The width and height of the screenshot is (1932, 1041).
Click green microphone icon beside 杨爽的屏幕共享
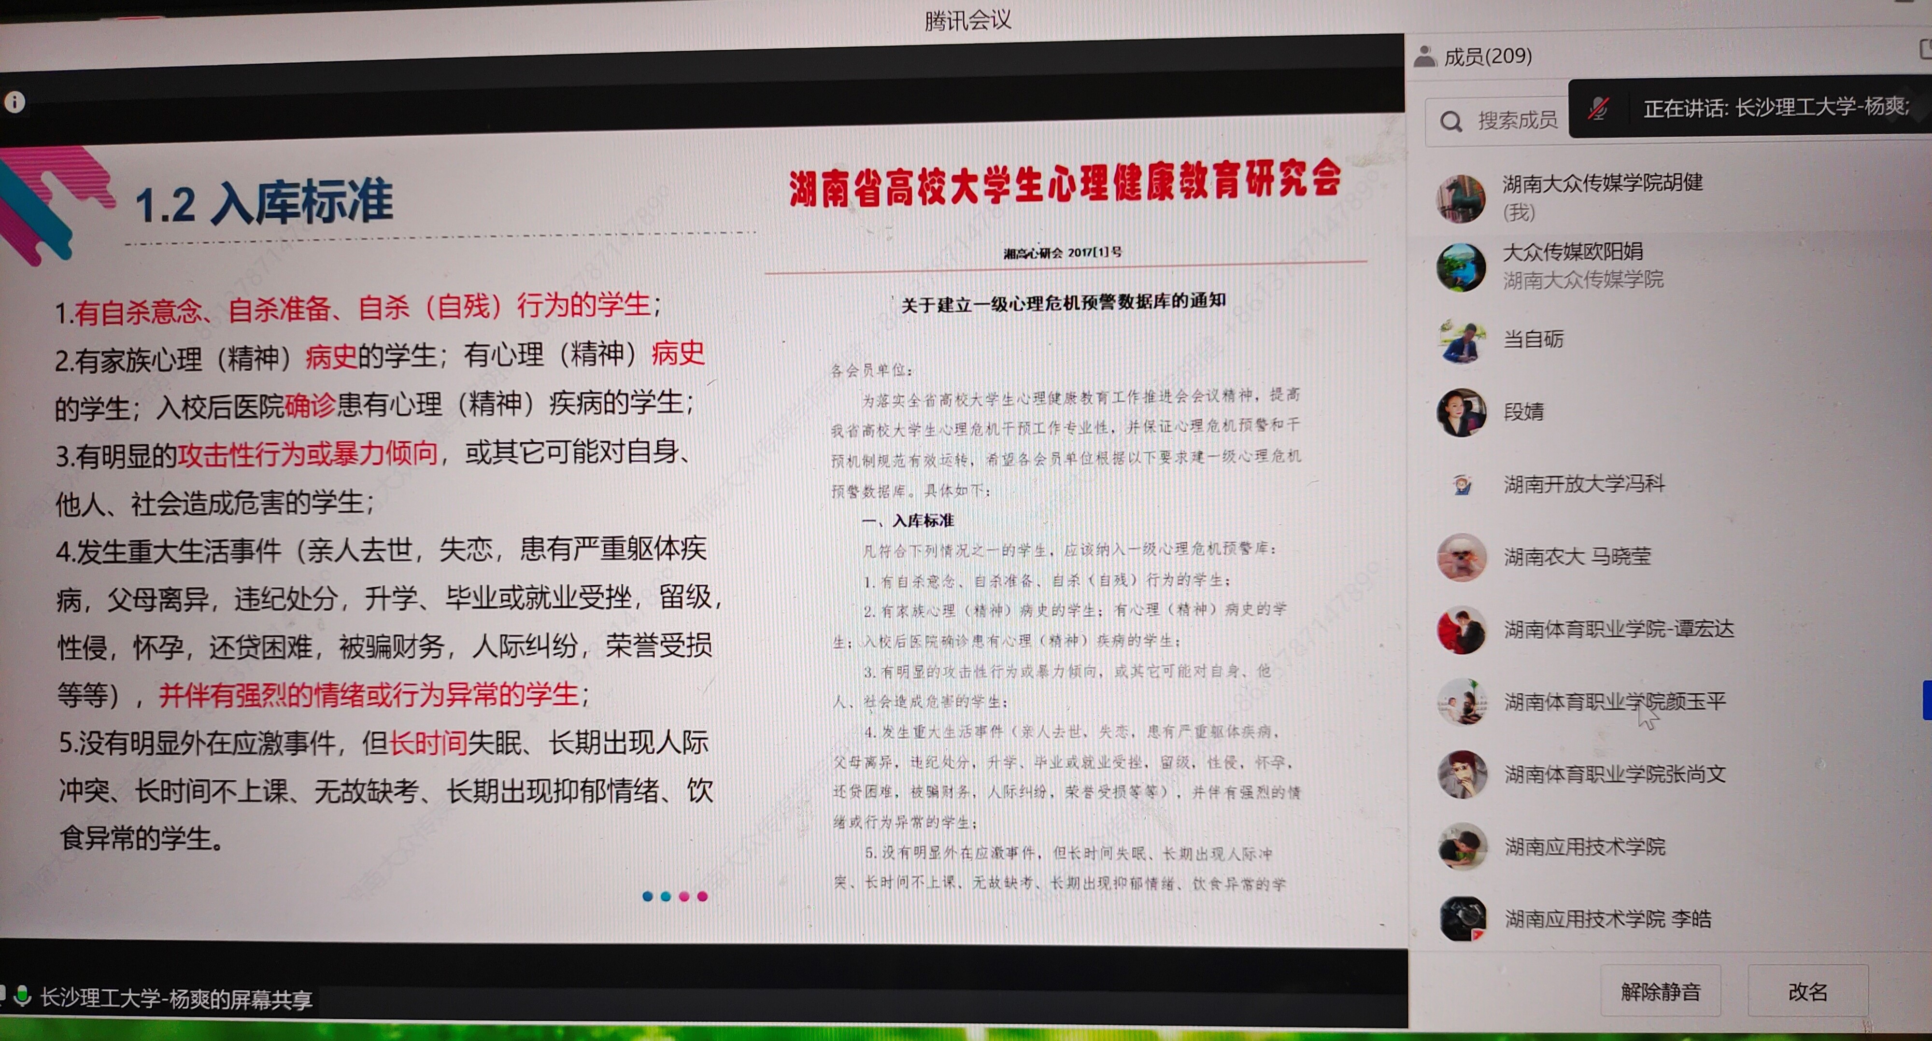(23, 996)
